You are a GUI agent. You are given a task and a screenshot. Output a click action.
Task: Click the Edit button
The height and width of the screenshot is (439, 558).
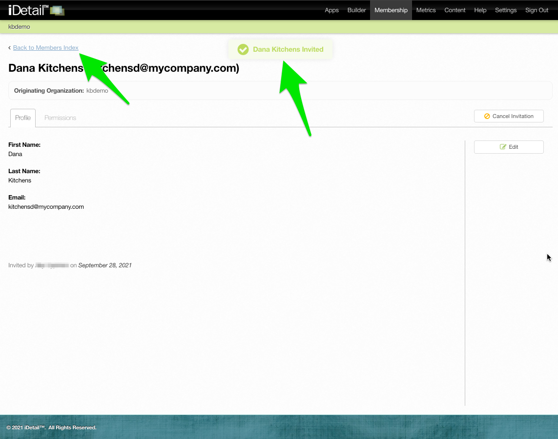pos(509,147)
